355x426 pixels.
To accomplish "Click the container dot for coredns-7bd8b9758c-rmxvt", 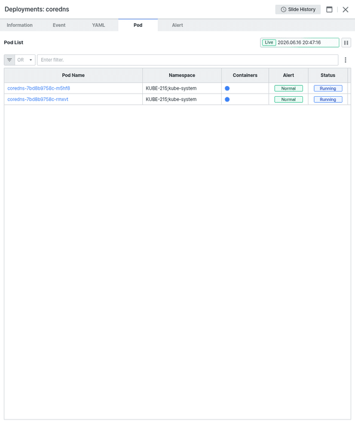I will 227,99.
